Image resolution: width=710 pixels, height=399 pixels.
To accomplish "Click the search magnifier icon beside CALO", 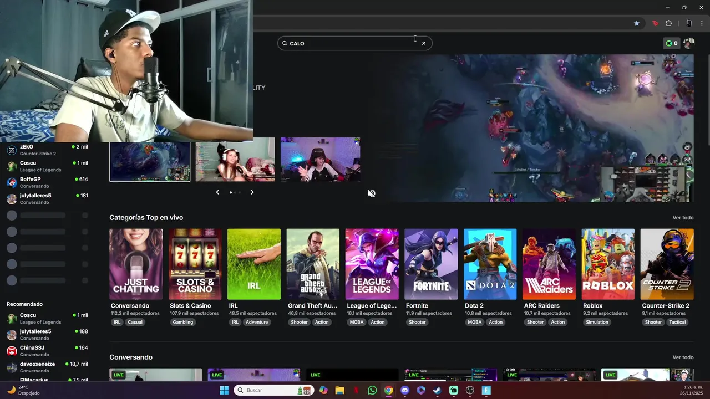I will (285, 43).
